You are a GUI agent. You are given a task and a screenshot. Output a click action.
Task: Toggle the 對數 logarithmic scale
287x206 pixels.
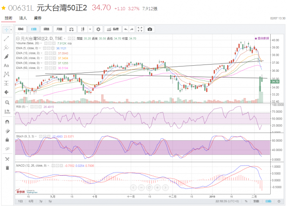(x=256, y=201)
